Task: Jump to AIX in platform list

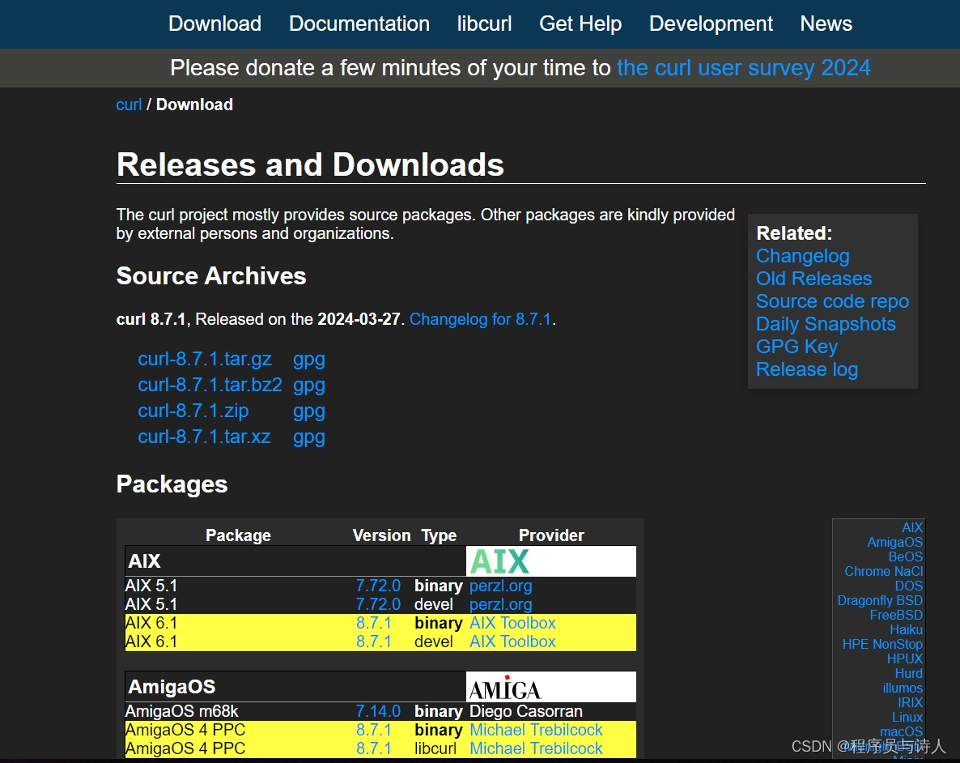Action: click(x=912, y=527)
